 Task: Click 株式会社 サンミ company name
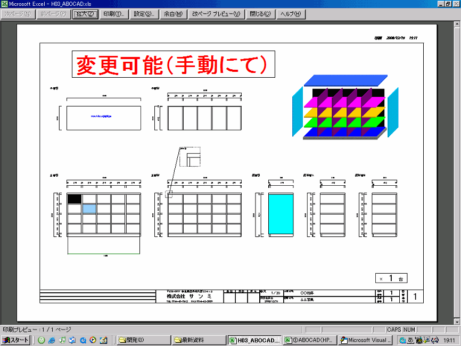point(189,296)
